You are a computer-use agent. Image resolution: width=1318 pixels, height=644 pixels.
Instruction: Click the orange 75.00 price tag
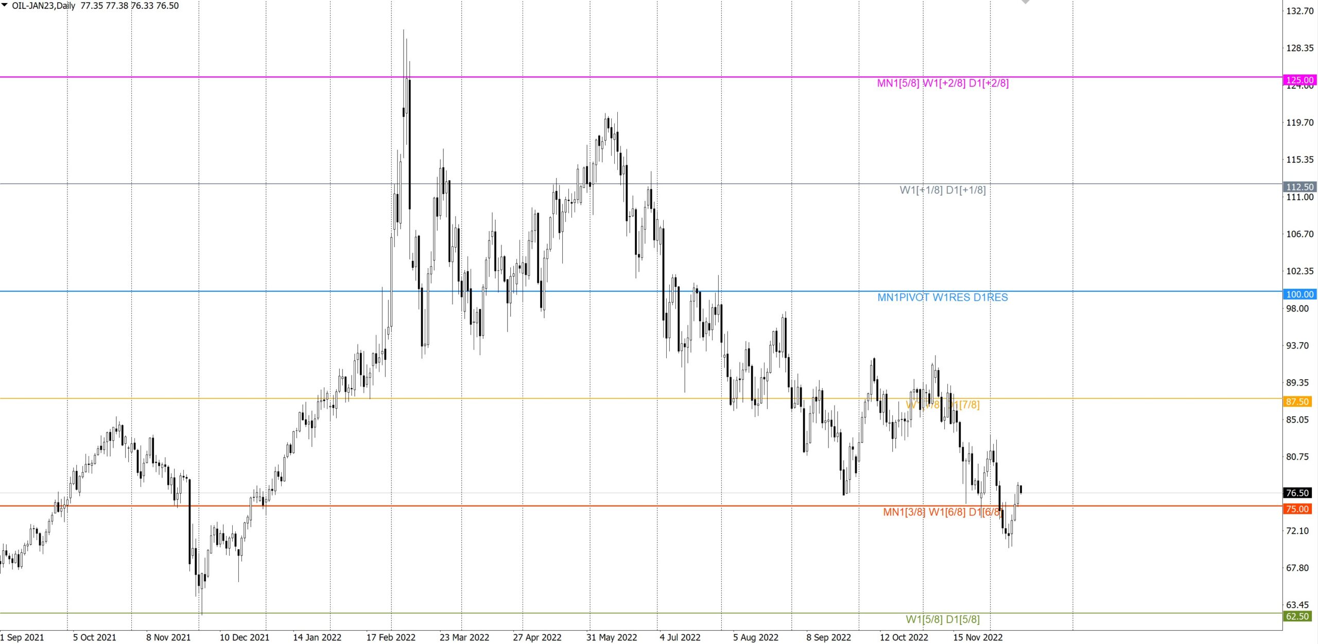point(1297,509)
